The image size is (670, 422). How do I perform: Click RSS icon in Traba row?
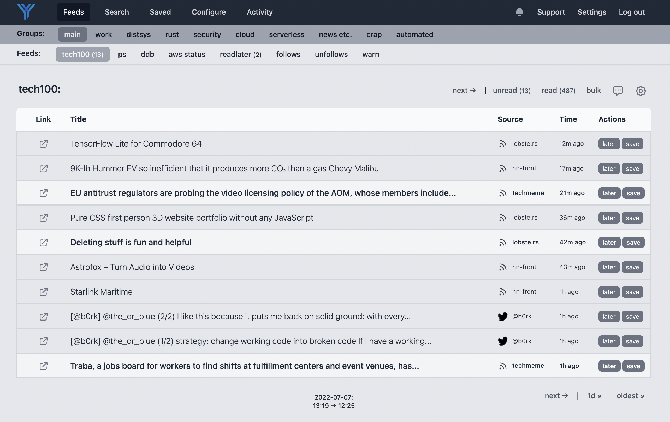pyautogui.click(x=502, y=366)
